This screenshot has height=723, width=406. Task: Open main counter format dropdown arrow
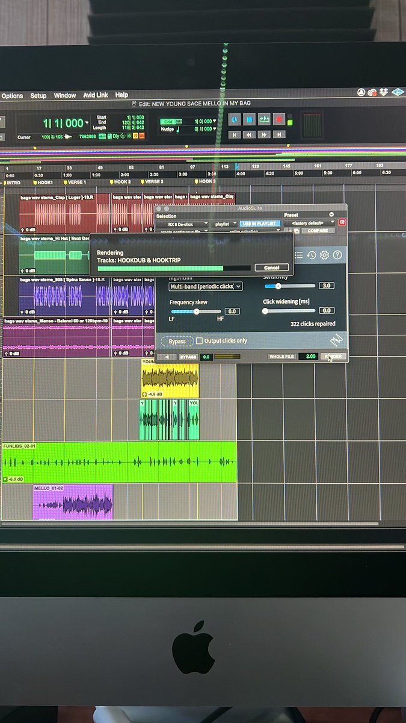click(x=87, y=123)
